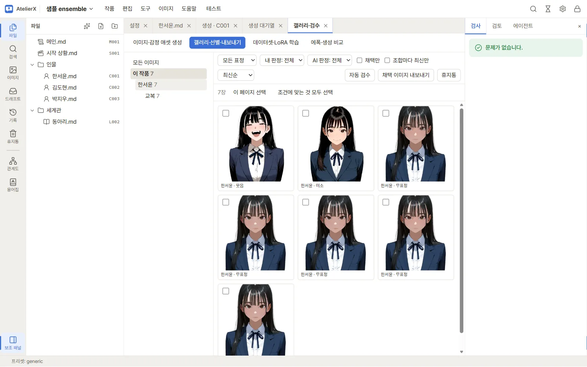The width and height of the screenshot is (587, 367).
Task: Open the 이미지 menu in the menu bar
Action: (x=166, y=9)
